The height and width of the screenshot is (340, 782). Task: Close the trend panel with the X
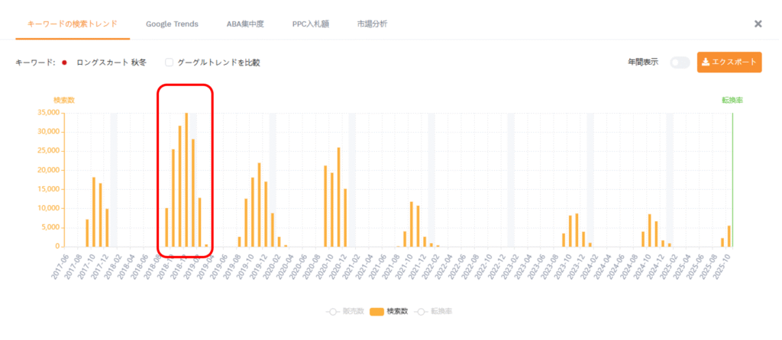point(758,24)
